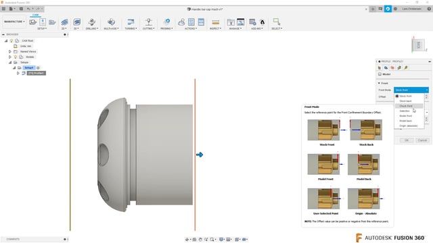Click the Drilling tool icon
Viewport: 433px width, 243px height.
(x=92, y=22)
